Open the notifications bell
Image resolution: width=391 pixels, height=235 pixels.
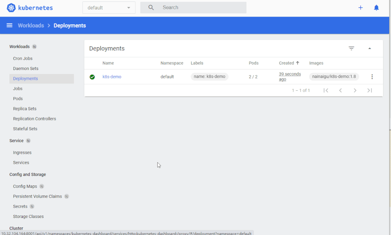[377, 8]
